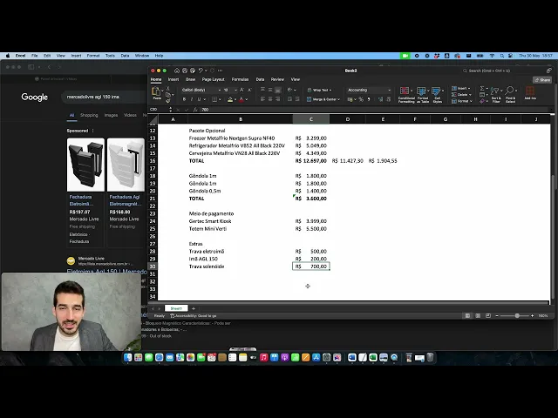Open the Insert cells dropdown
558x418 pixels.
point(461,88)
